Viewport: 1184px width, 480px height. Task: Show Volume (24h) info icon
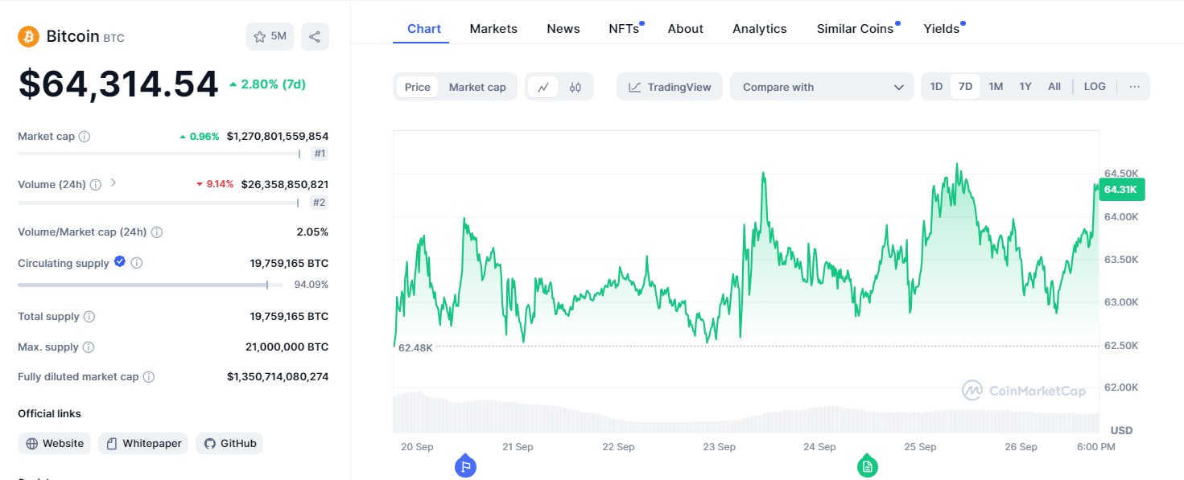point(96,184)
